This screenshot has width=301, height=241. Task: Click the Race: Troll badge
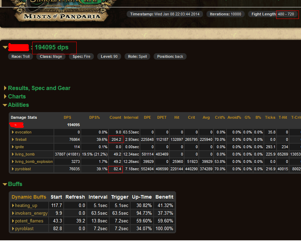(21, 56)
